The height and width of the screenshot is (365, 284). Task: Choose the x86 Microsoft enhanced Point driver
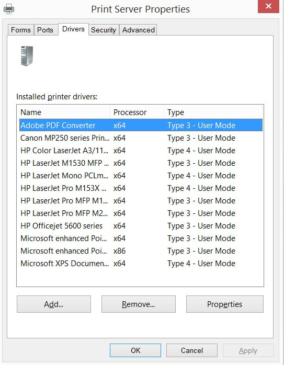(x=141, y=251)
